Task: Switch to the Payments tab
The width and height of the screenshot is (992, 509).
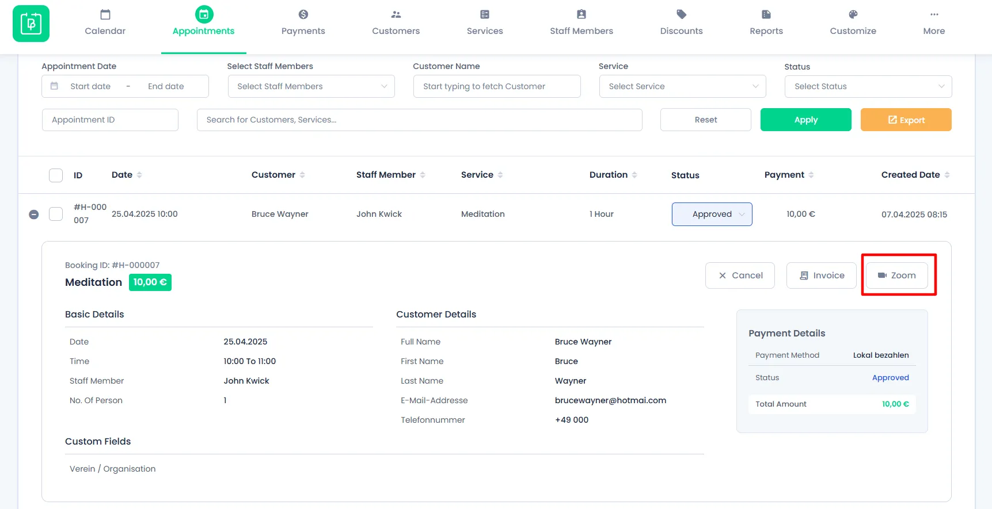Action: [303, 23]
